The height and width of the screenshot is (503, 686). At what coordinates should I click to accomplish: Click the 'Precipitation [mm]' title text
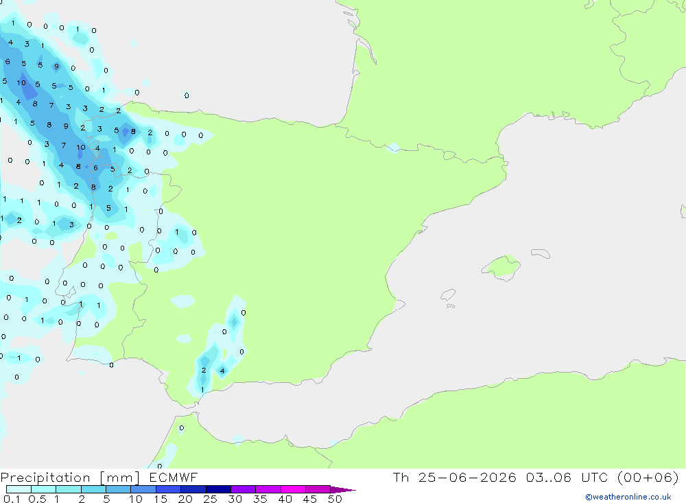point(70,478)
